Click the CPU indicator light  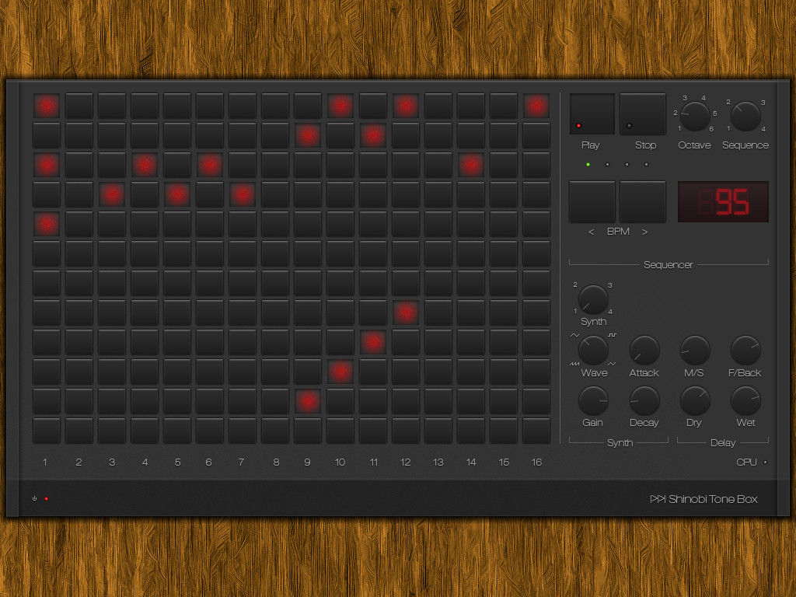tap(765, 462)
